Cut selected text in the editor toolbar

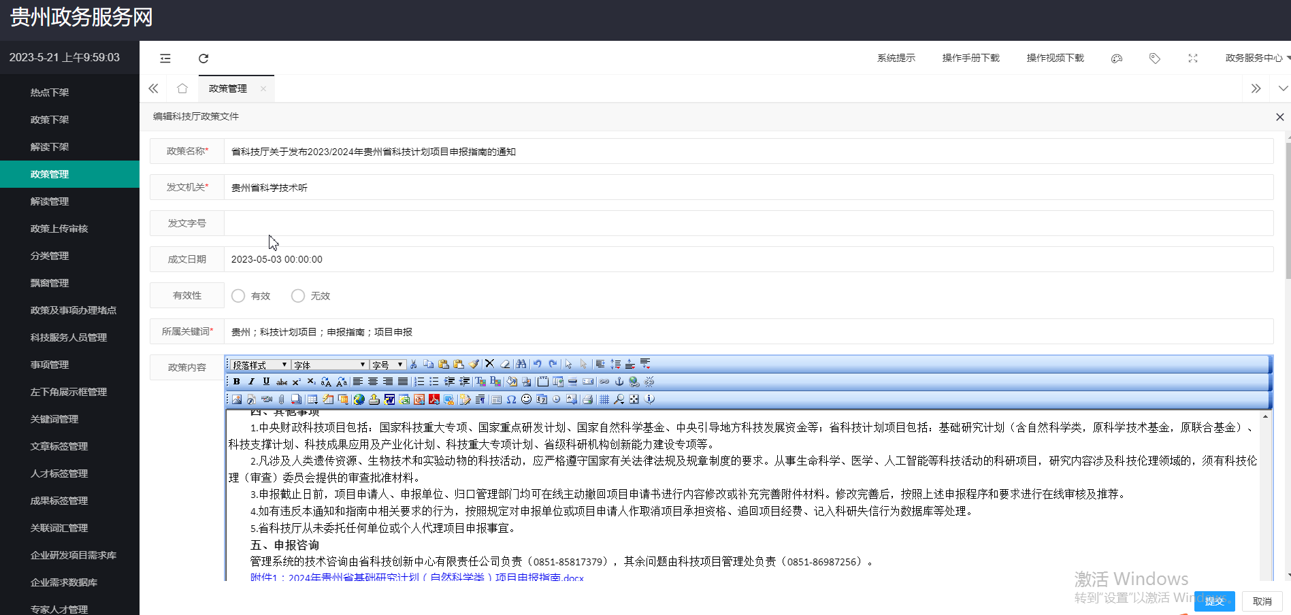click(x=413, y=364)
